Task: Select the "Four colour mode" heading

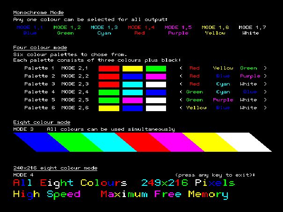Action: pyautogui.click(x=40, y=48)
